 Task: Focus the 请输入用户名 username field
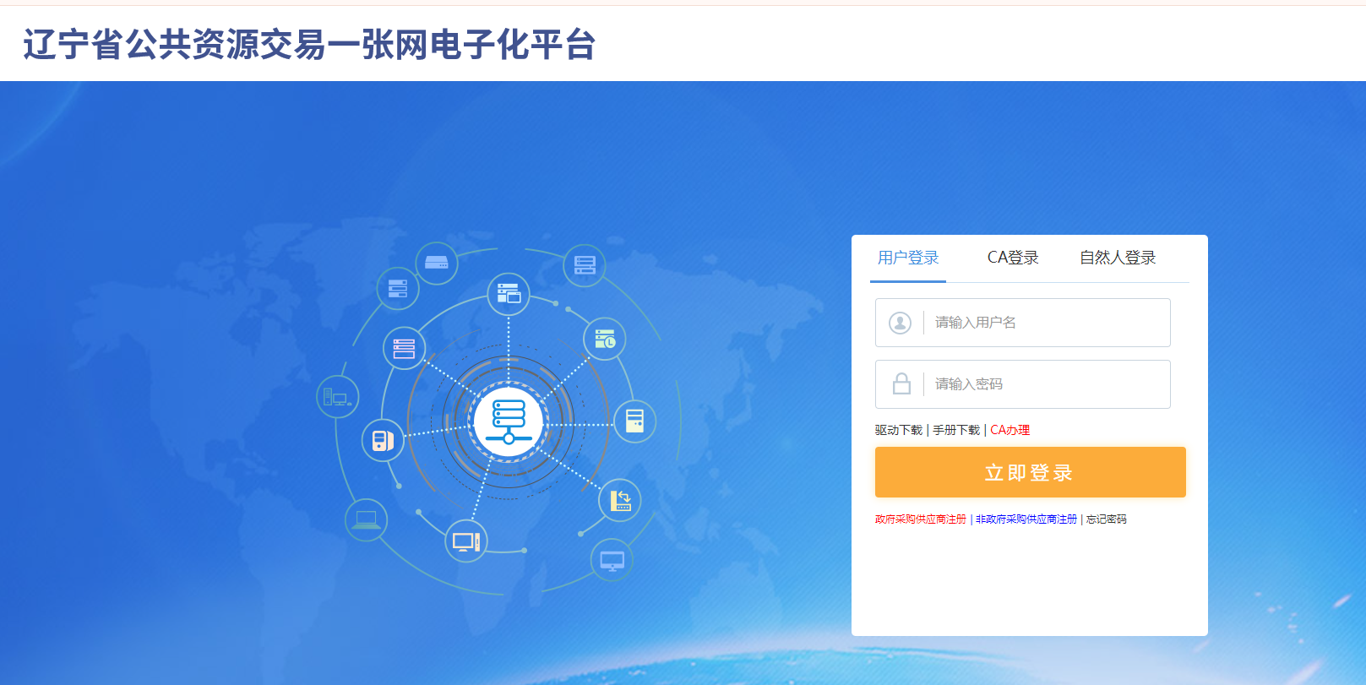pyautogui.click(x=1046, y=323)
